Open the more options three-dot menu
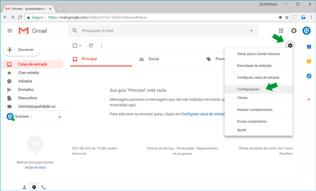Screen dimensions: 316x191 101,45
